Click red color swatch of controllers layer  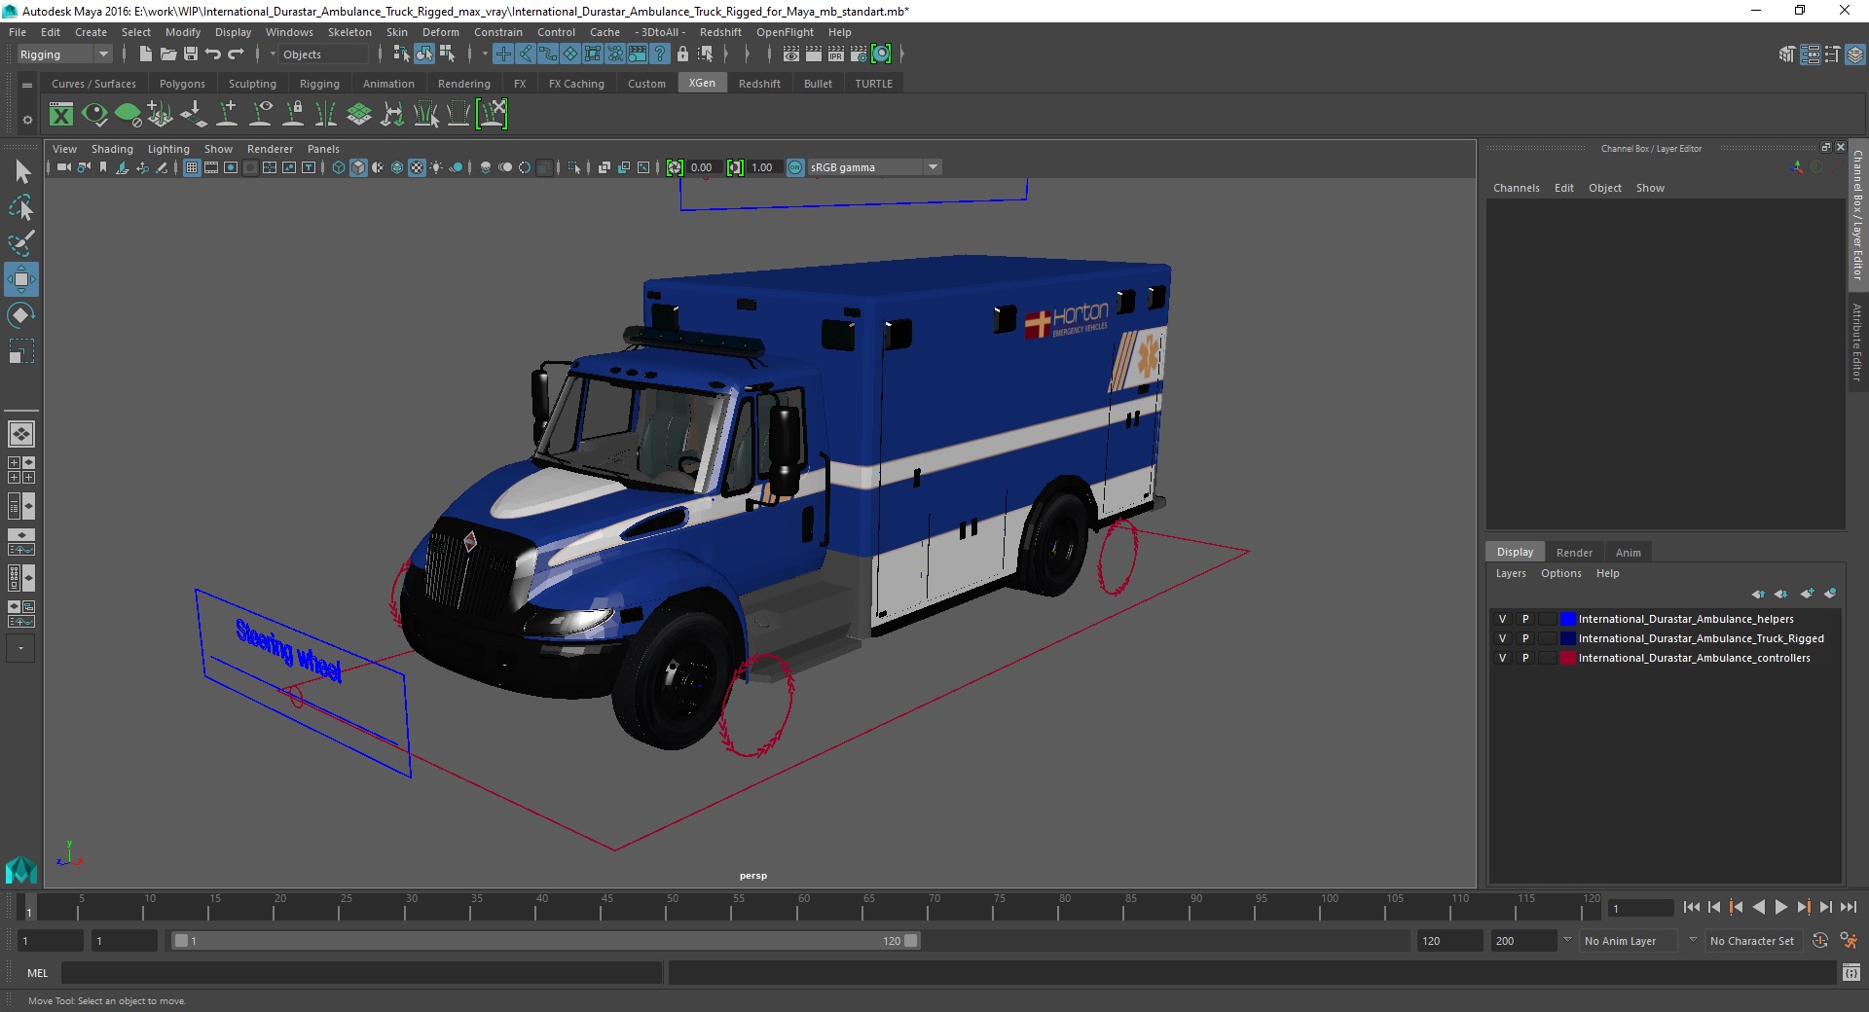point(1567,658)
